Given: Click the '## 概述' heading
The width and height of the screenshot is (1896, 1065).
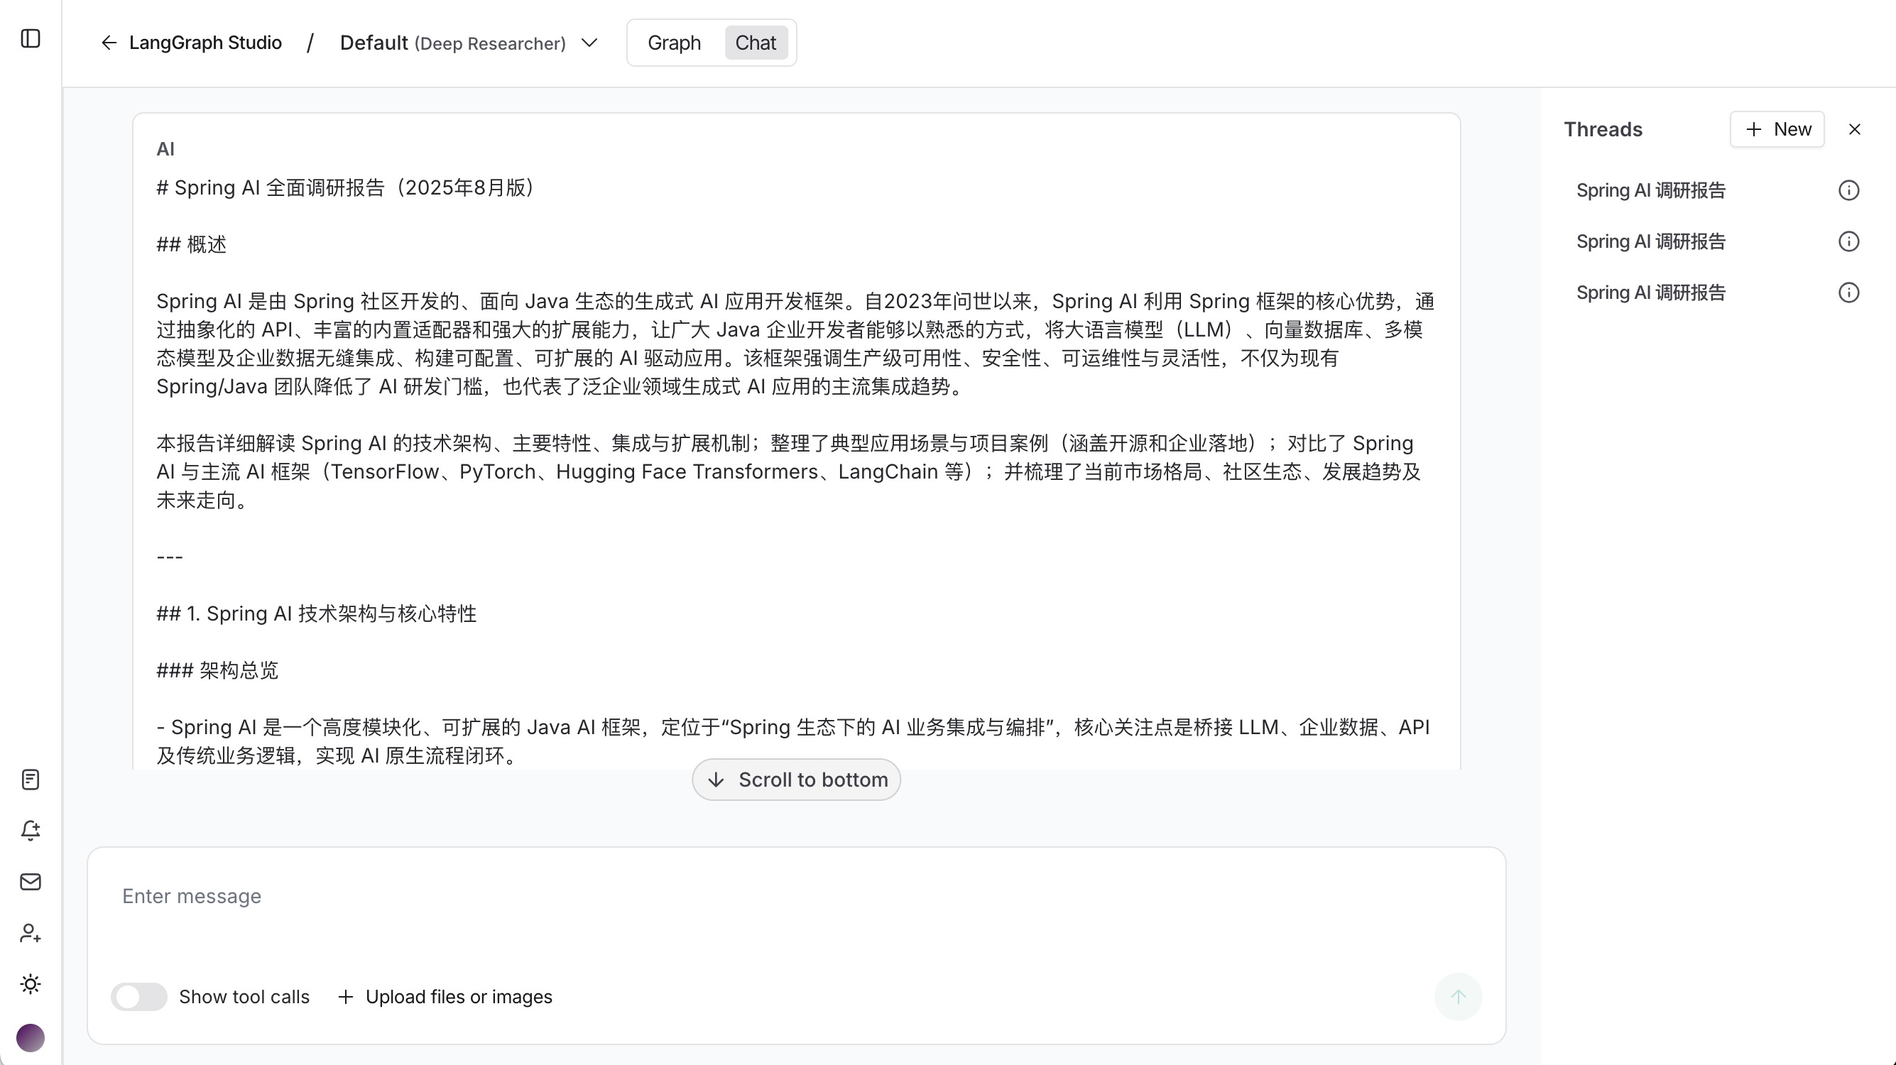Looking at the screenshot, I should point(191,244).
